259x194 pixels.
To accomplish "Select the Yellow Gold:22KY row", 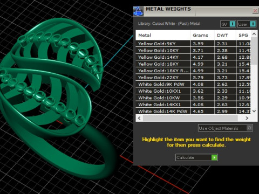I will (x=193, y=78).
